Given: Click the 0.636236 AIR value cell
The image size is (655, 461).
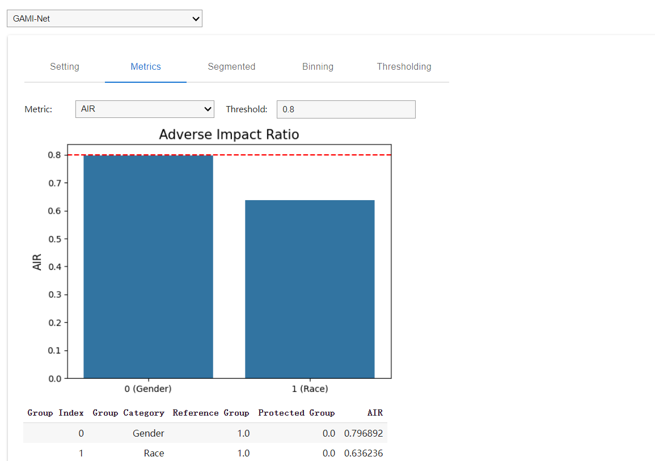Looking at the screenshot, I should coord(363,453).
